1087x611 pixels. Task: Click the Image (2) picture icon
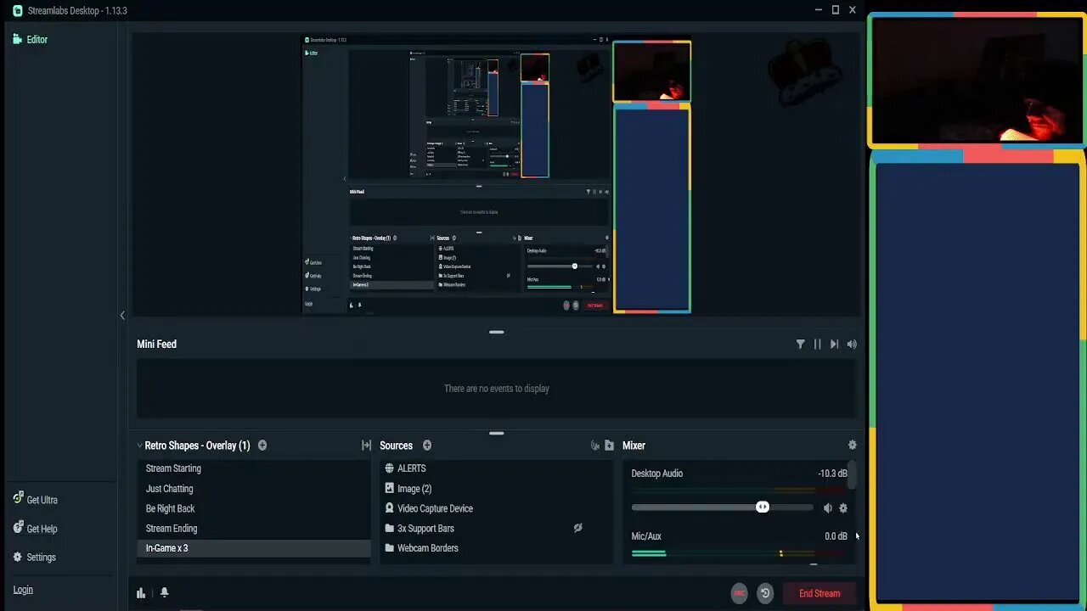click(390, 489)
